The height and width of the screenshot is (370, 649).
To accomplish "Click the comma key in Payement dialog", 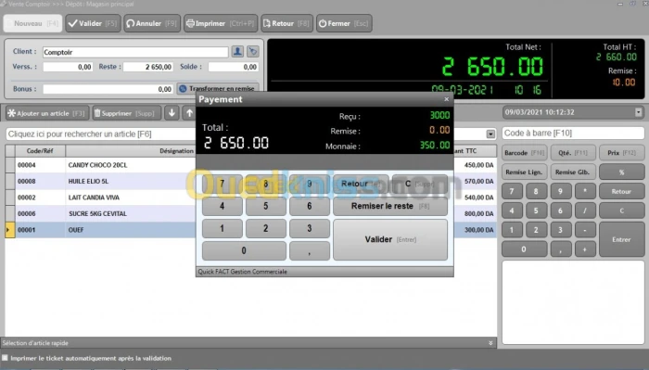I will (309, 250).
